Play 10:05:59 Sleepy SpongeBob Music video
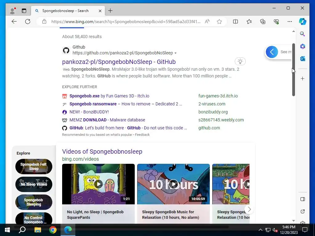The height and width of the screenshot is (236, 315). click(x=173, y=184)
